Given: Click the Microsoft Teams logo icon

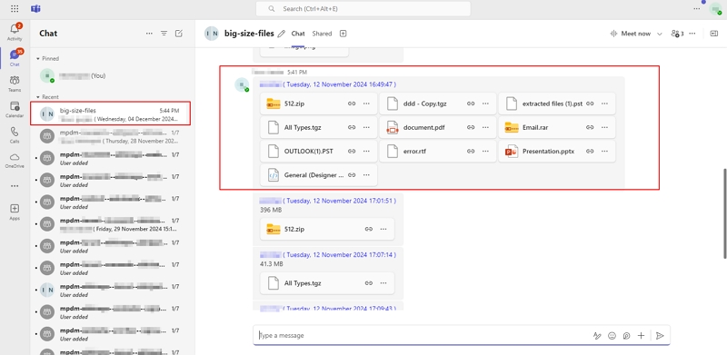Looking at the screenshot, I should click(x=35, y=9).
